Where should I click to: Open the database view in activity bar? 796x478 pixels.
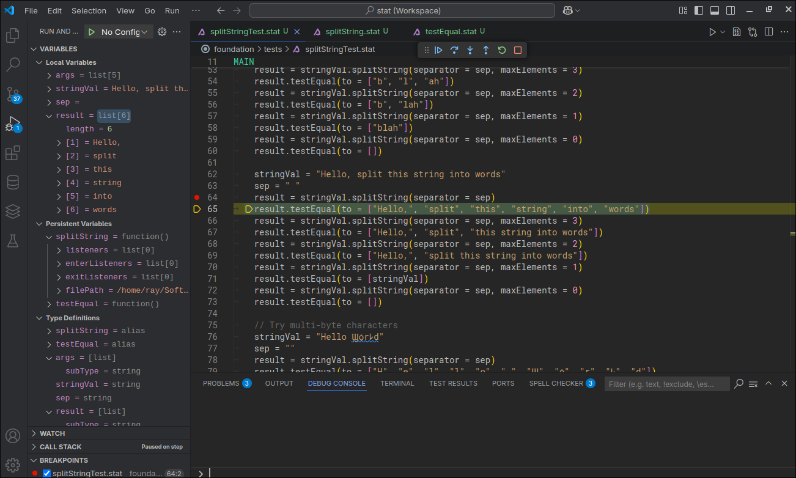click(13, 182)
